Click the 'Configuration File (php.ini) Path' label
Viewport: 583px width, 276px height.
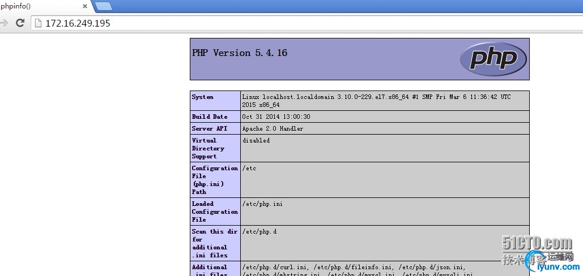215,180
